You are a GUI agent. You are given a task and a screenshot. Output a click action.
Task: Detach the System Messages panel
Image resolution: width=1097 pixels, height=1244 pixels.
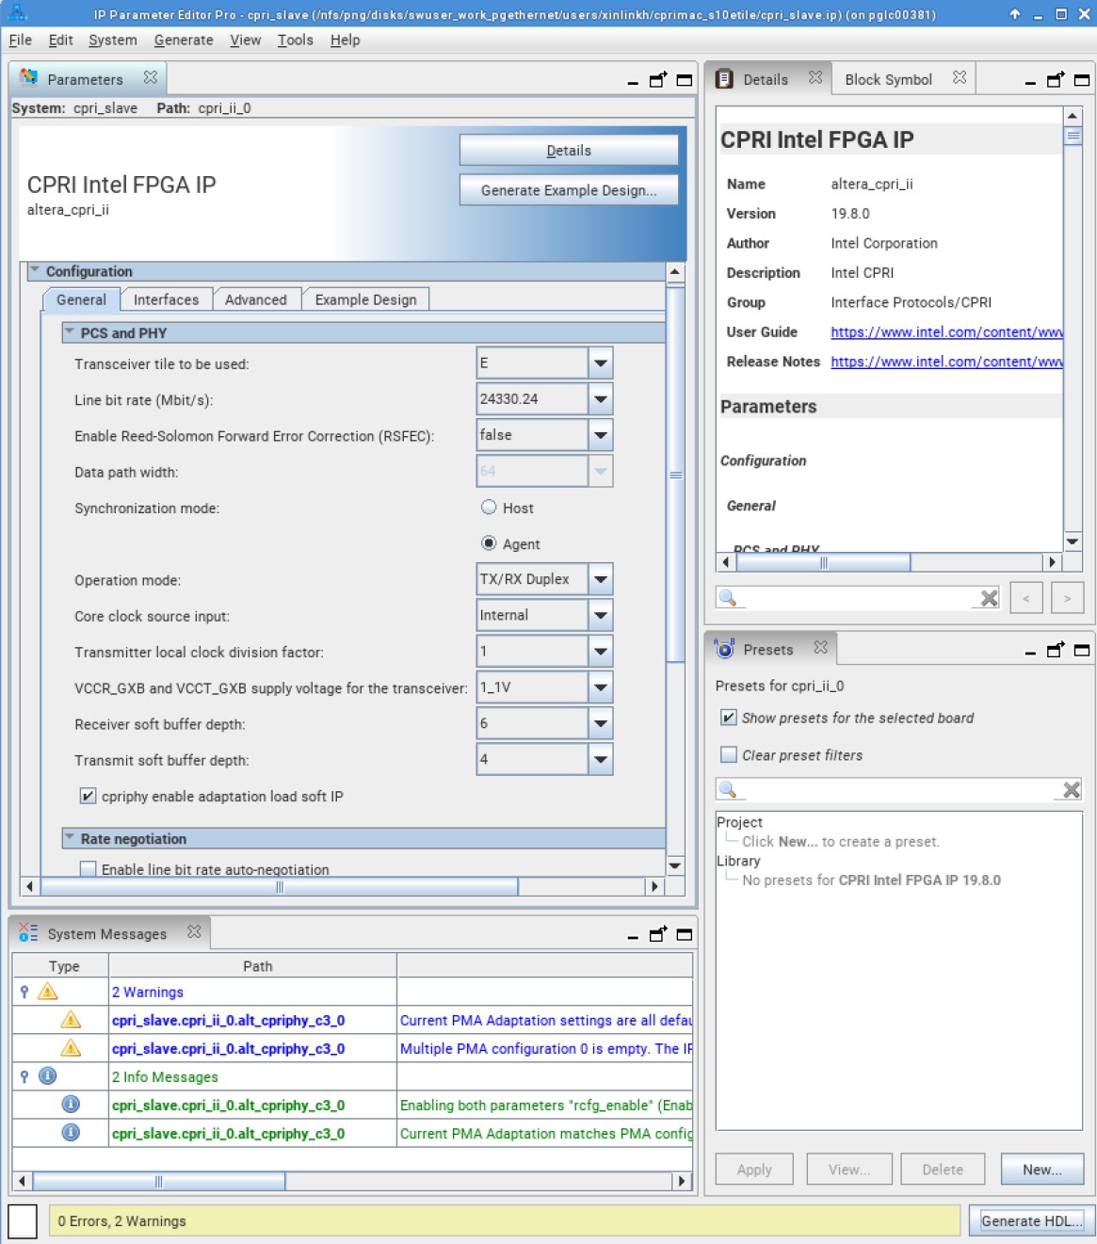(658, 934)
